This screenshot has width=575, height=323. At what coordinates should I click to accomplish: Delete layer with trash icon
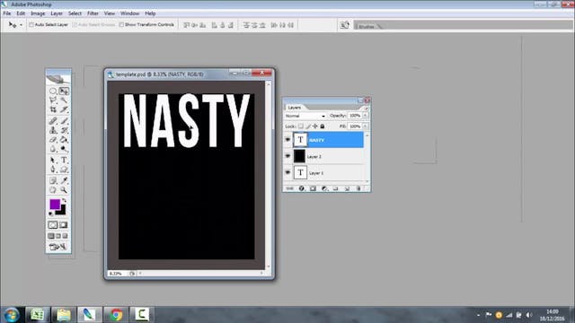(358, 188)
